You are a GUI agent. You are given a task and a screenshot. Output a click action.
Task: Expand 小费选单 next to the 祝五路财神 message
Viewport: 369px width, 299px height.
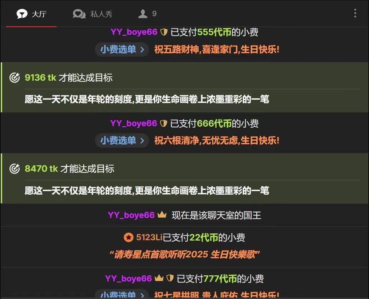click(x=122, y=49)
